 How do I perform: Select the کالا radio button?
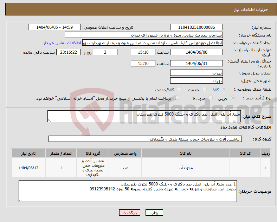coord(224,89)
